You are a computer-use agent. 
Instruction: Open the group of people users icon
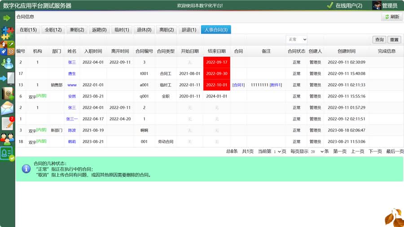[7, 139]
